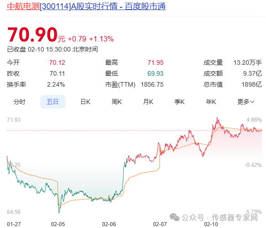Click the 70.90 current price figure

point(32,35)
